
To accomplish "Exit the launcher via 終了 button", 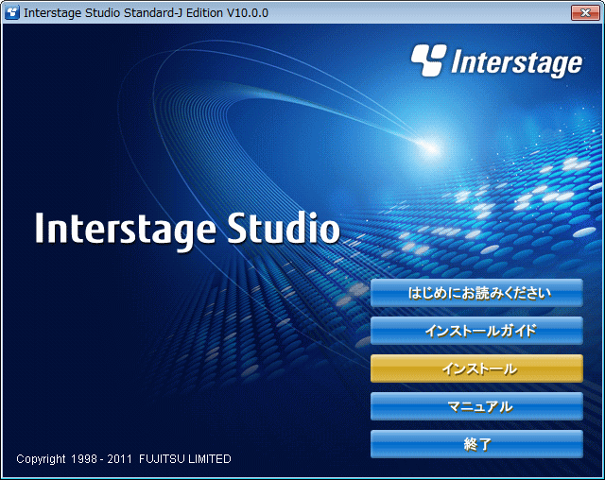I will [x=476, y=444].
